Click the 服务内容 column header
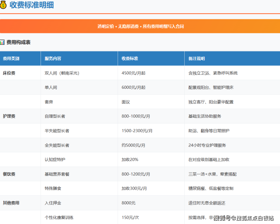280x224 pixels. tap(53, 59)
